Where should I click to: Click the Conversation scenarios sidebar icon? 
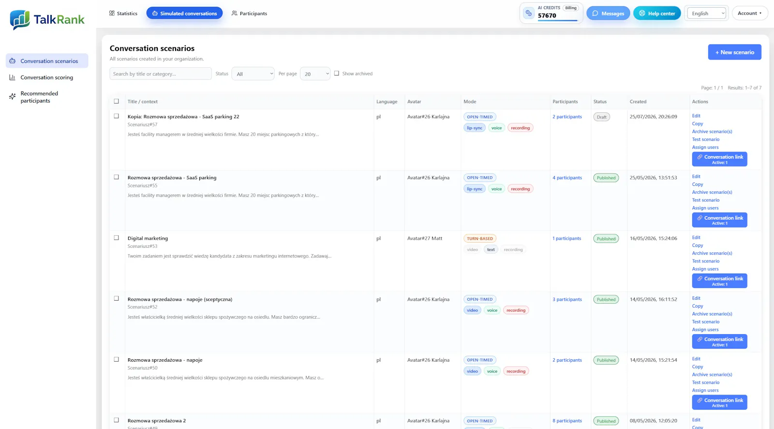13,61
